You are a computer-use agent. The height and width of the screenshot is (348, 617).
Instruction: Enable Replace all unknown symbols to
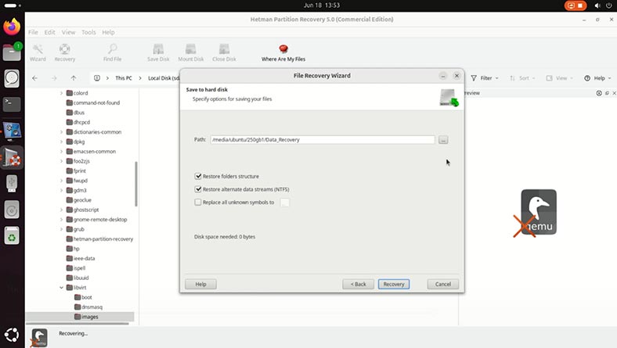click(x=198, y=202)
